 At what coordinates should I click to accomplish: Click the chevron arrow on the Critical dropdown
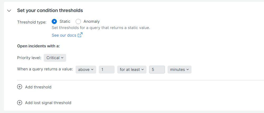[62, 58]
